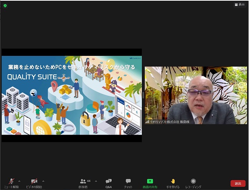Open the 参加者 participants panel

(x=83, y=183)
